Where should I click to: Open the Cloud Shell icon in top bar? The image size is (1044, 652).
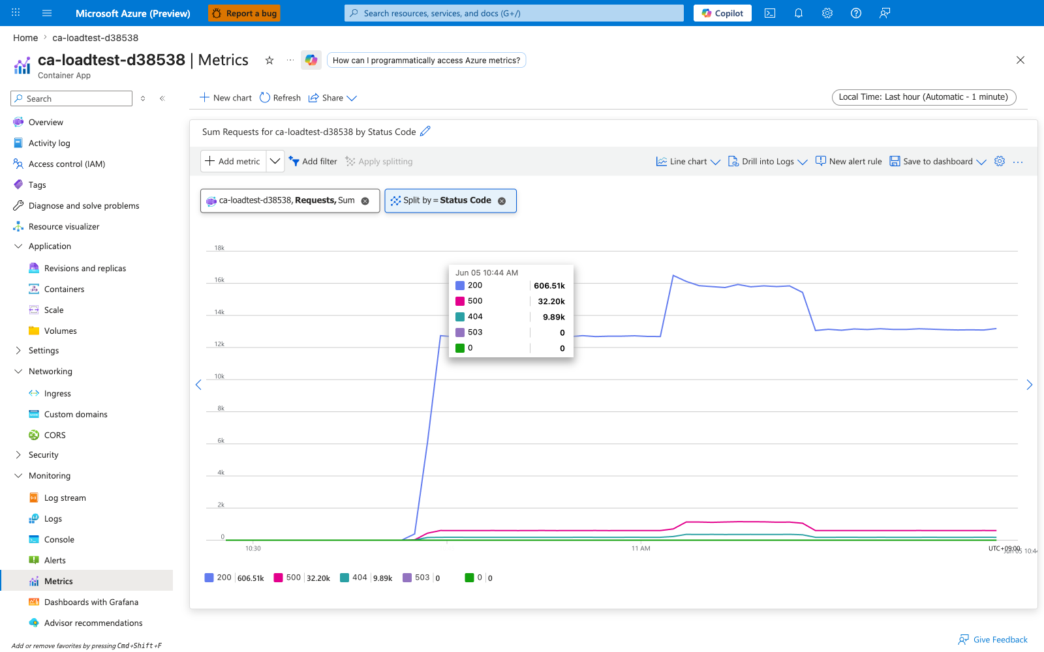[x=770, y=13]
